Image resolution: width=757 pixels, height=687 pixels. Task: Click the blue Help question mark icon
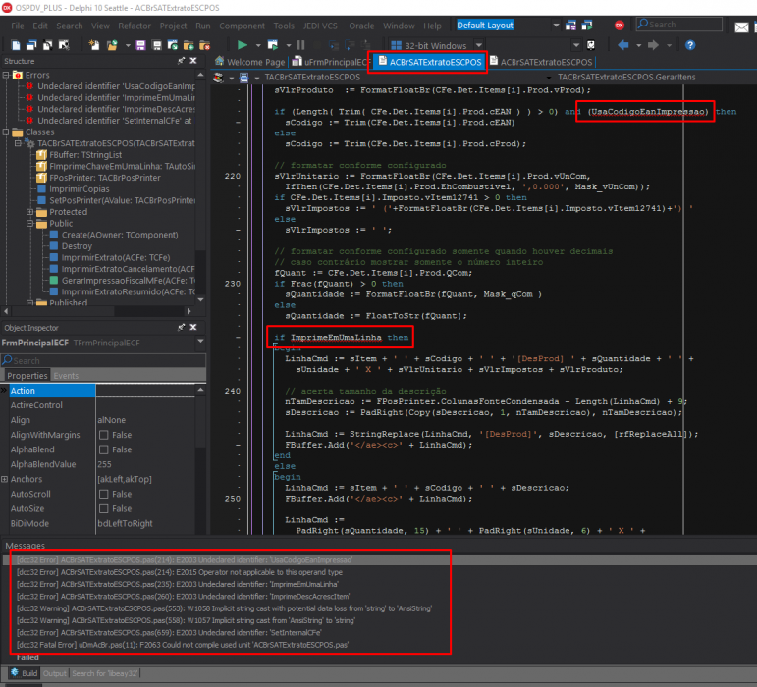pyautogui.click(x=690, y=45)
